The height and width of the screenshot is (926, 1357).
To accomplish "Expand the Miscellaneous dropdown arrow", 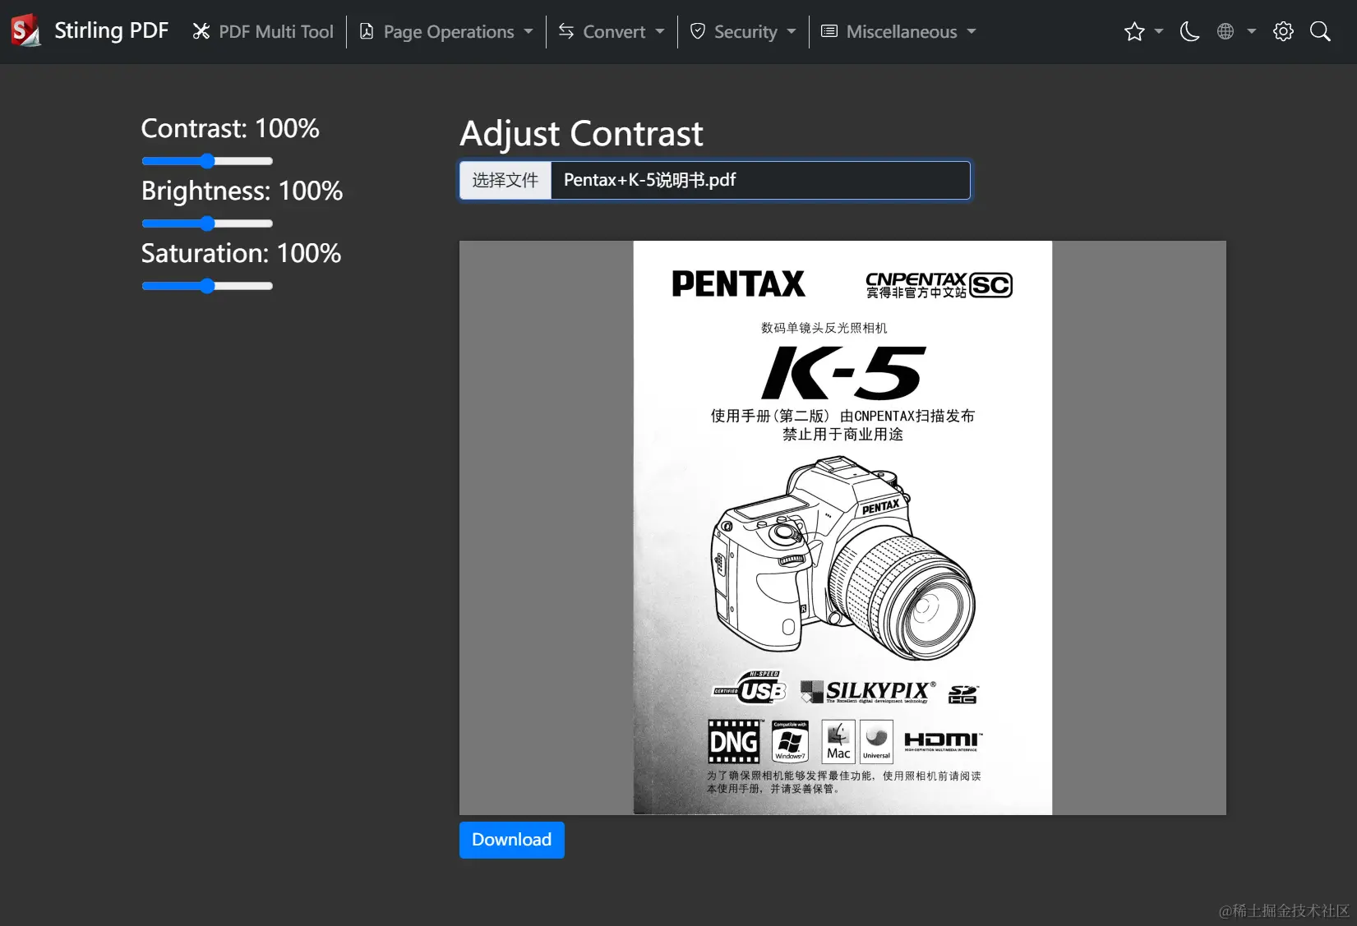I will pyautogui.click(x=972, y=31).
